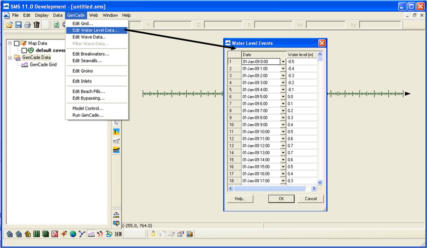
Task: Select the green Cartesian grid module icon
Action: [x=37, y=234]
